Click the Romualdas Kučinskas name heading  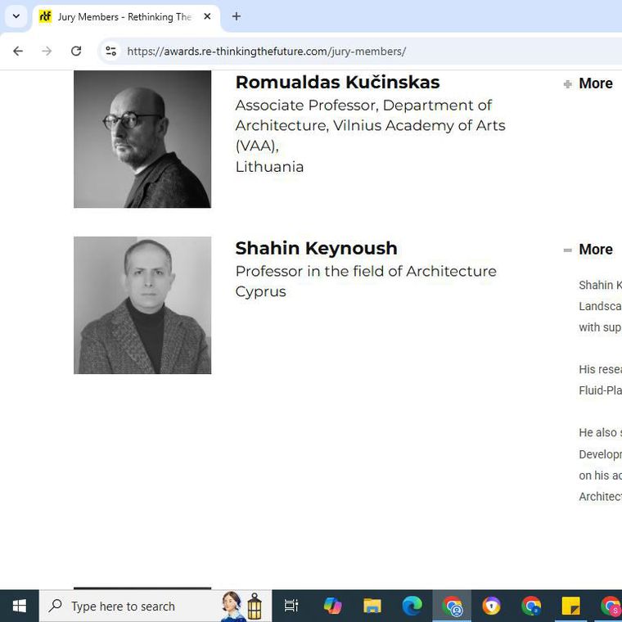(337, 83)
